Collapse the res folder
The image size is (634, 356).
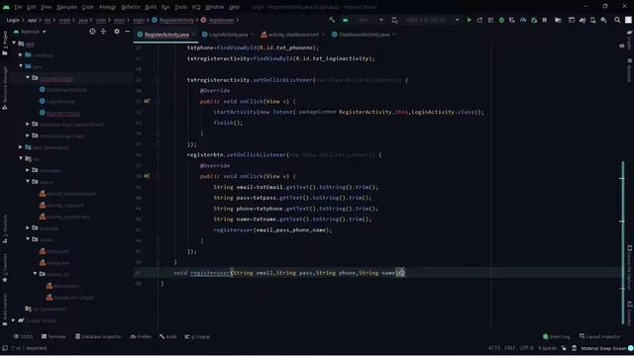click(x=21, y=158)
